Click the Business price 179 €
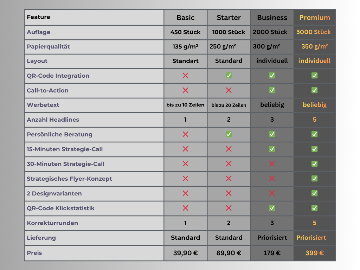The width and height of the screenshot is (360, 270). tap(272, 253)
